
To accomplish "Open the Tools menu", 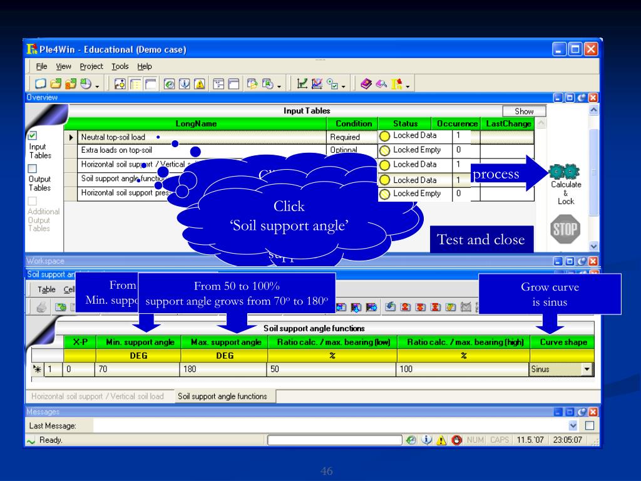I will click(120, 66).
